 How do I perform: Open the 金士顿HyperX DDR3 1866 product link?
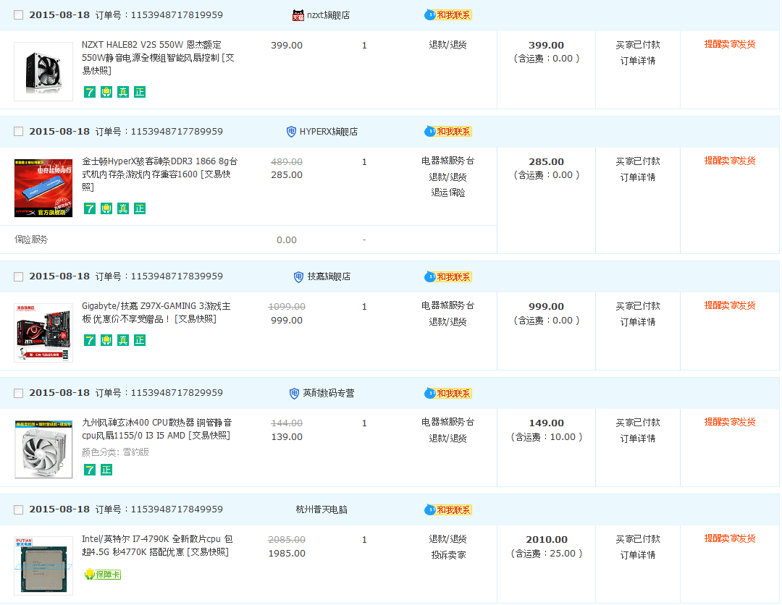(159, 174)
